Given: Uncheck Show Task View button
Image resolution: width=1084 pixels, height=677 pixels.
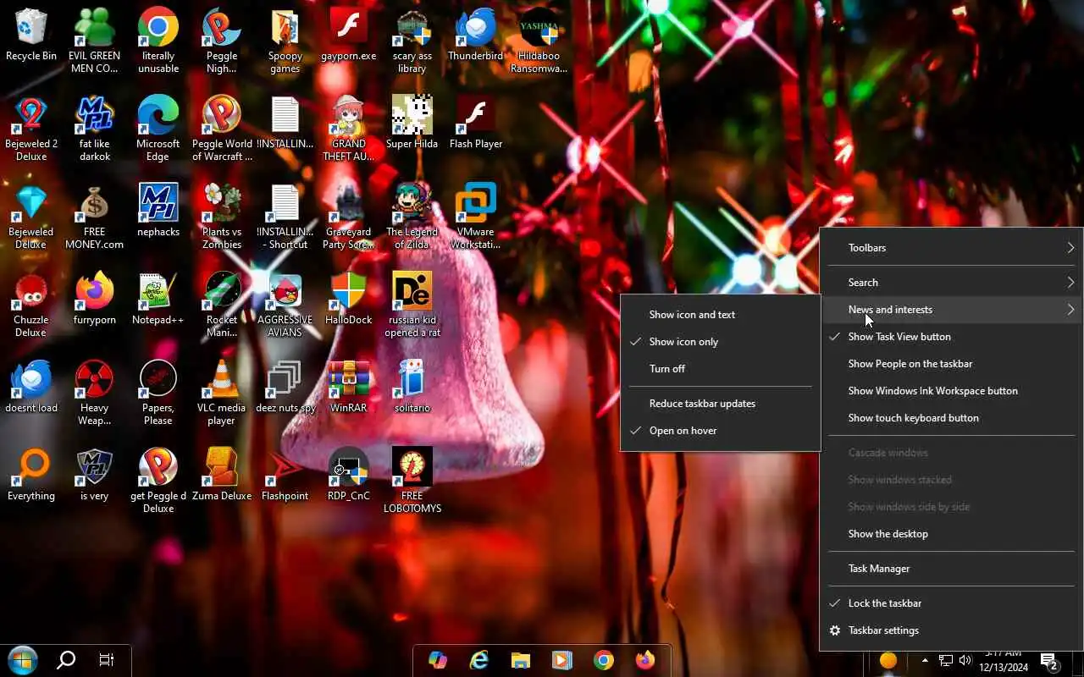Looking at the screenshot, I should (951, 337).
